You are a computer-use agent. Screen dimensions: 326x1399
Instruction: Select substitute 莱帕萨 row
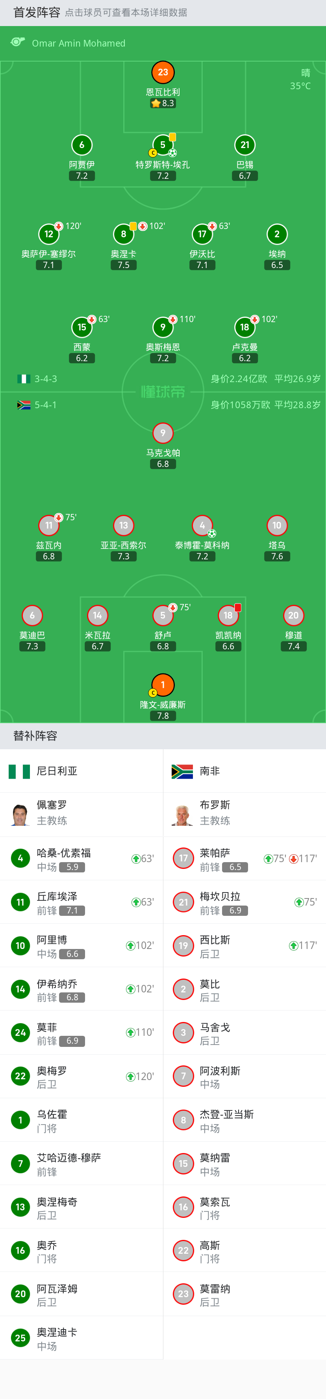click(244, 858)
